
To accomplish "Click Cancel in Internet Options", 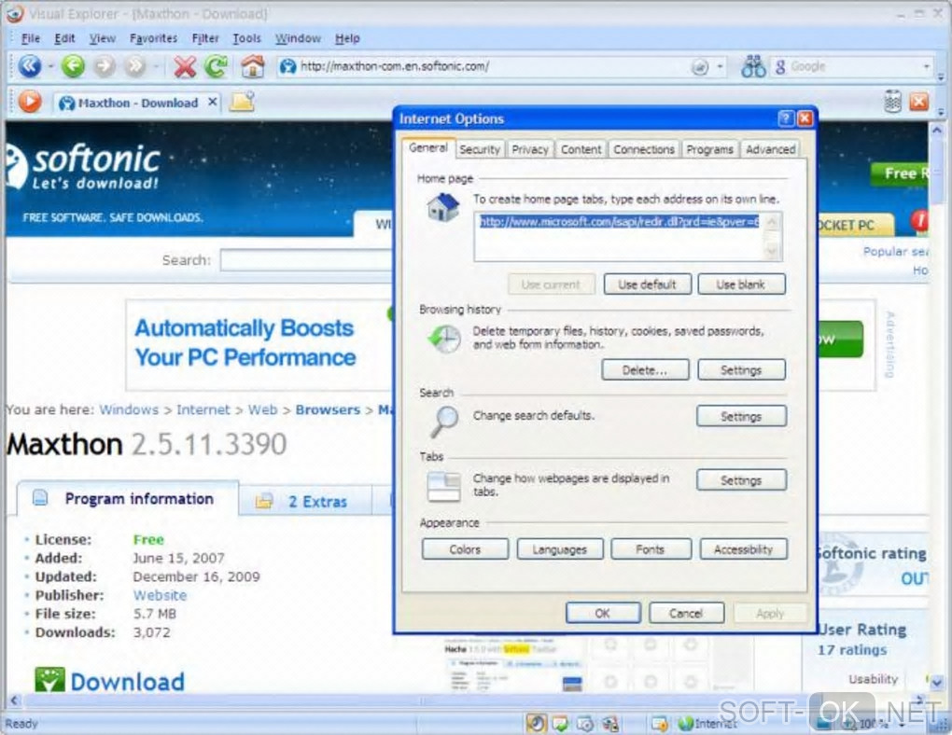I will pyautogui.click(x=686, y=613).
